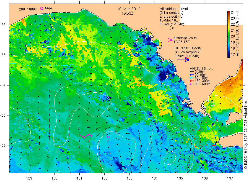
Task: Click the '0-30m' depth label
Action: [x=199, y=72]
